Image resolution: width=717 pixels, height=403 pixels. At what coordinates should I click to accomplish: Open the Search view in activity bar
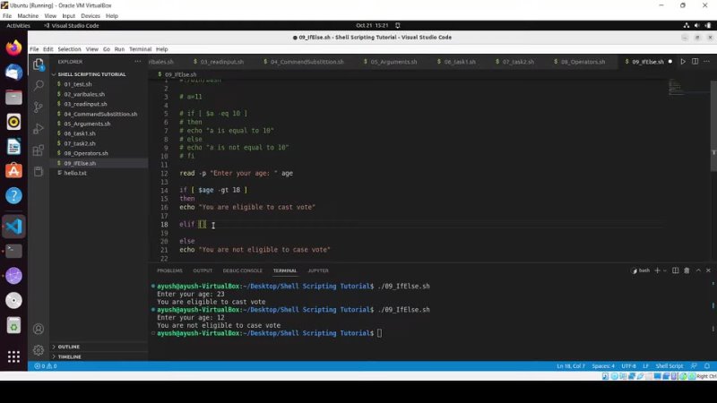point(39,85)
